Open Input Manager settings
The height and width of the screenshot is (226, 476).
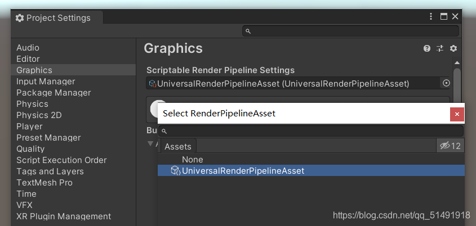tap(73, 82)
